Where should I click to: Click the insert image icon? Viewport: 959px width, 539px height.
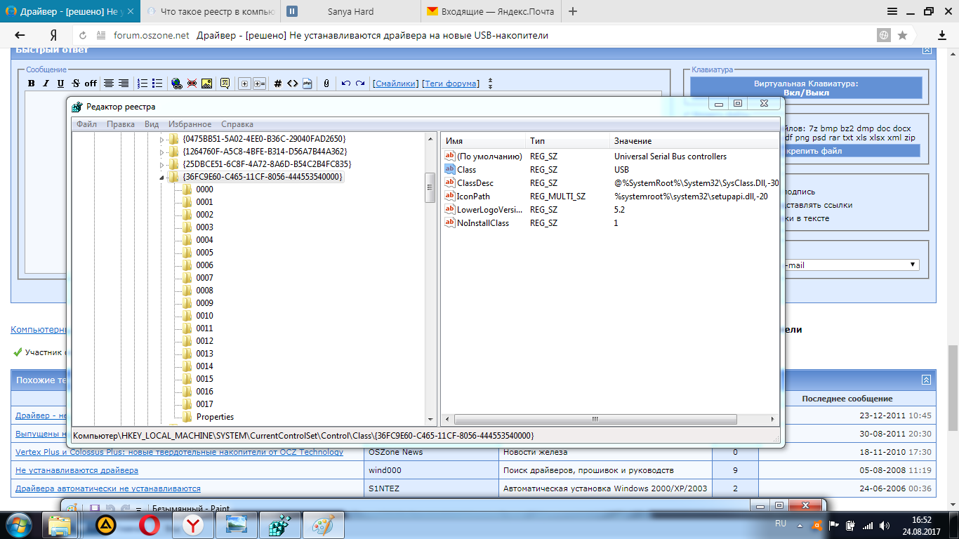206,84
